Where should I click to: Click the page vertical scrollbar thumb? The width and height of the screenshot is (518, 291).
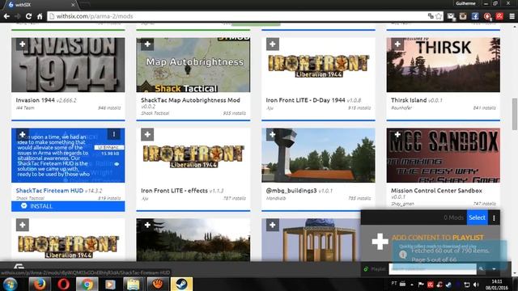(x=515, y=114)
